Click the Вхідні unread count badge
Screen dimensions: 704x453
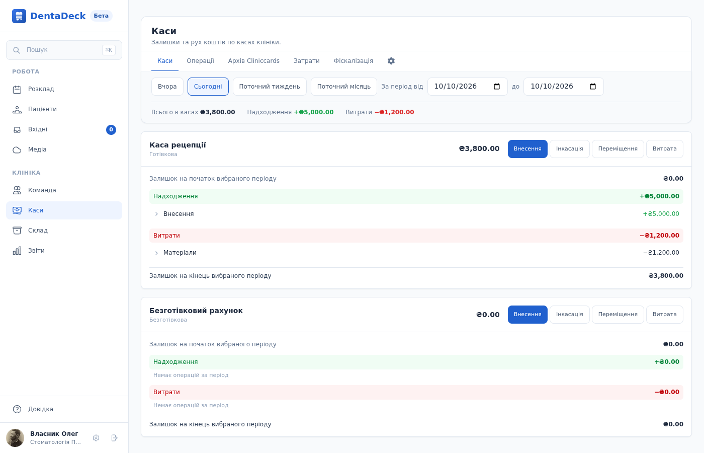(111, 130)
